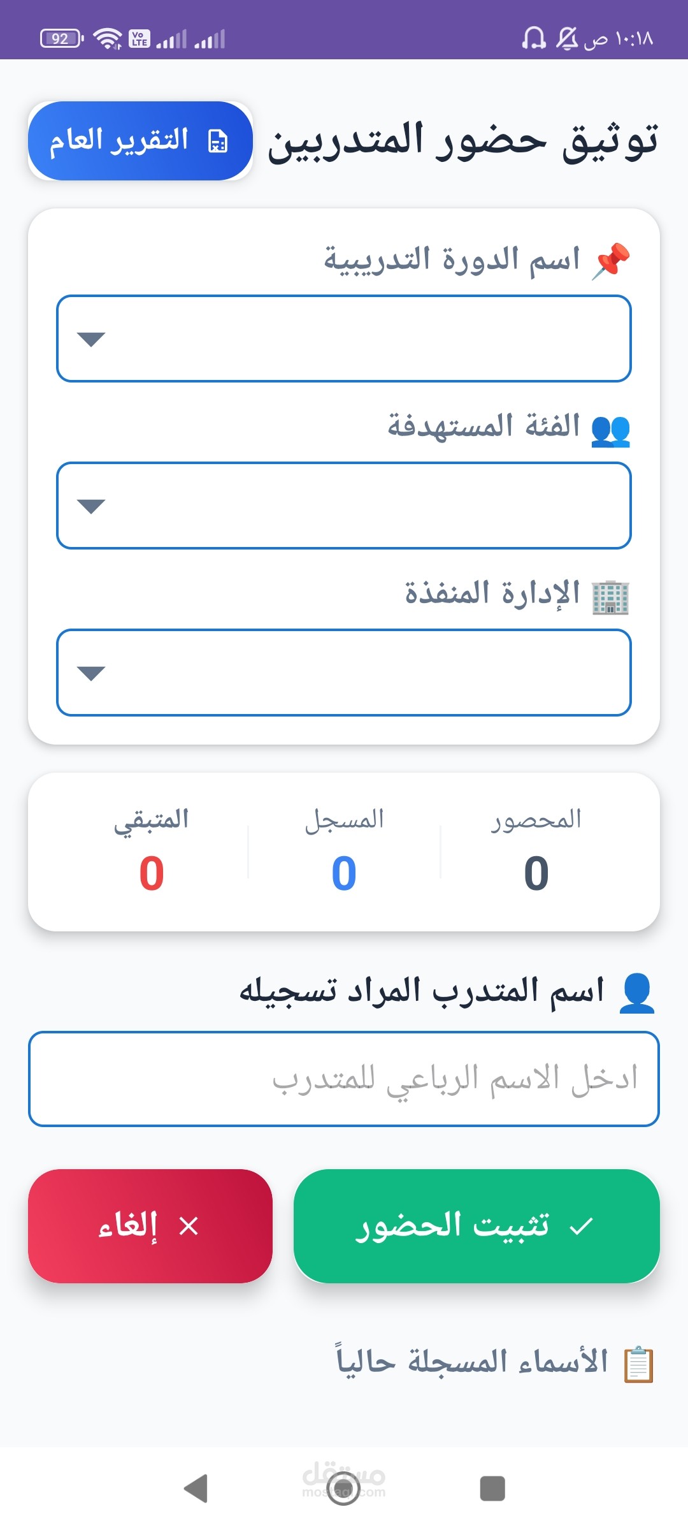Tap the person icon beside the trainee name label

tap(637, 993)
